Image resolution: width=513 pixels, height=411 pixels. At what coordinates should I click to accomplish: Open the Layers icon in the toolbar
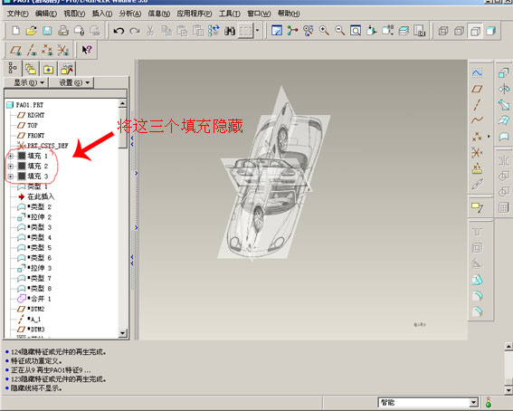click(x=404, y=31)
